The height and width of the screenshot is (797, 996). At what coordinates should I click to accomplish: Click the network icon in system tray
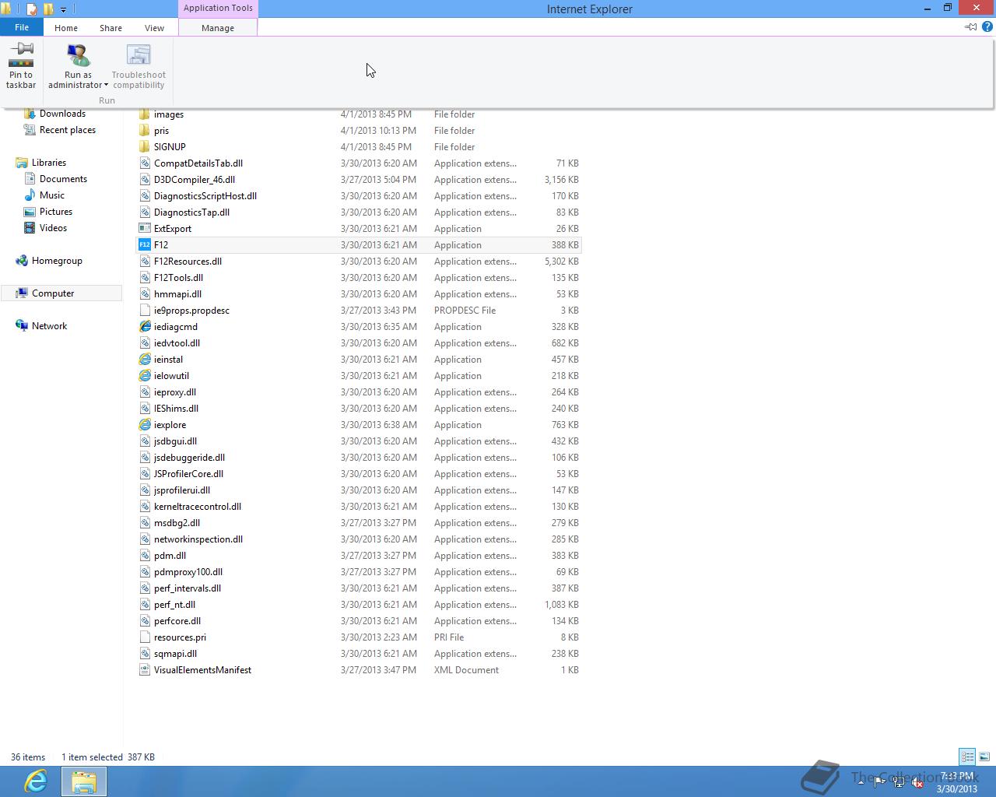click(899, 782)
